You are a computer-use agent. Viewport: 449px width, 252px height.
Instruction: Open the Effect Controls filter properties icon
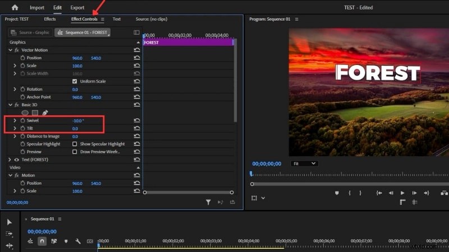208,202
